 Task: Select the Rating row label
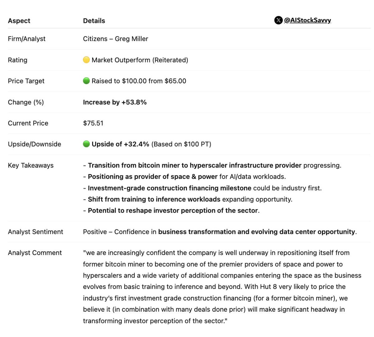[17, 60]
